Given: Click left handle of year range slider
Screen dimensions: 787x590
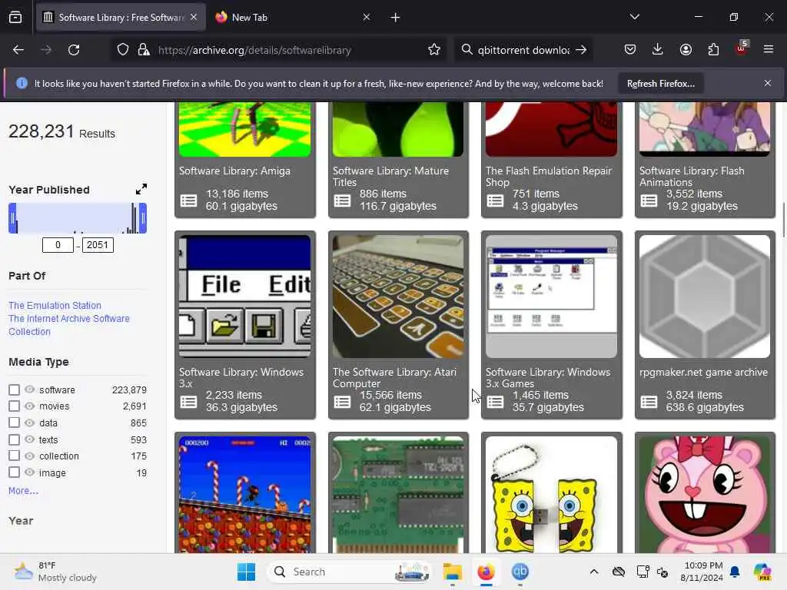Looking at the screenshot, I should click(12, 218).
